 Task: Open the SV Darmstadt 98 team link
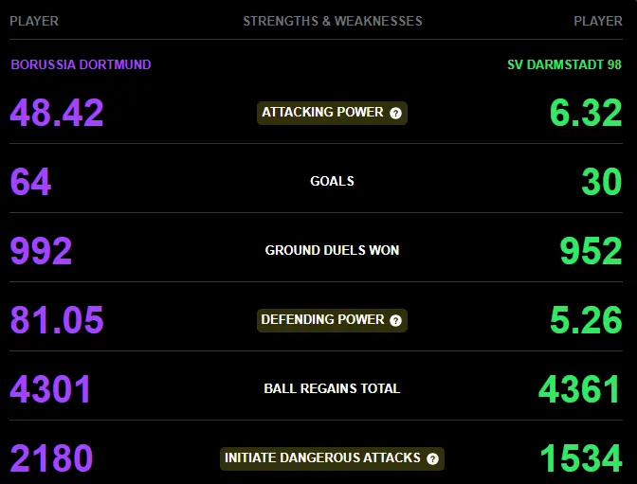[564, 64]
